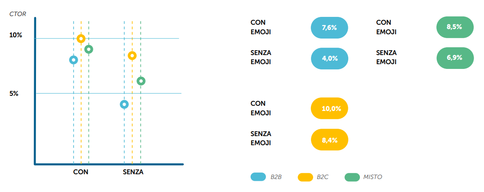Click the blue B2B legend swatch

[258, 177]
